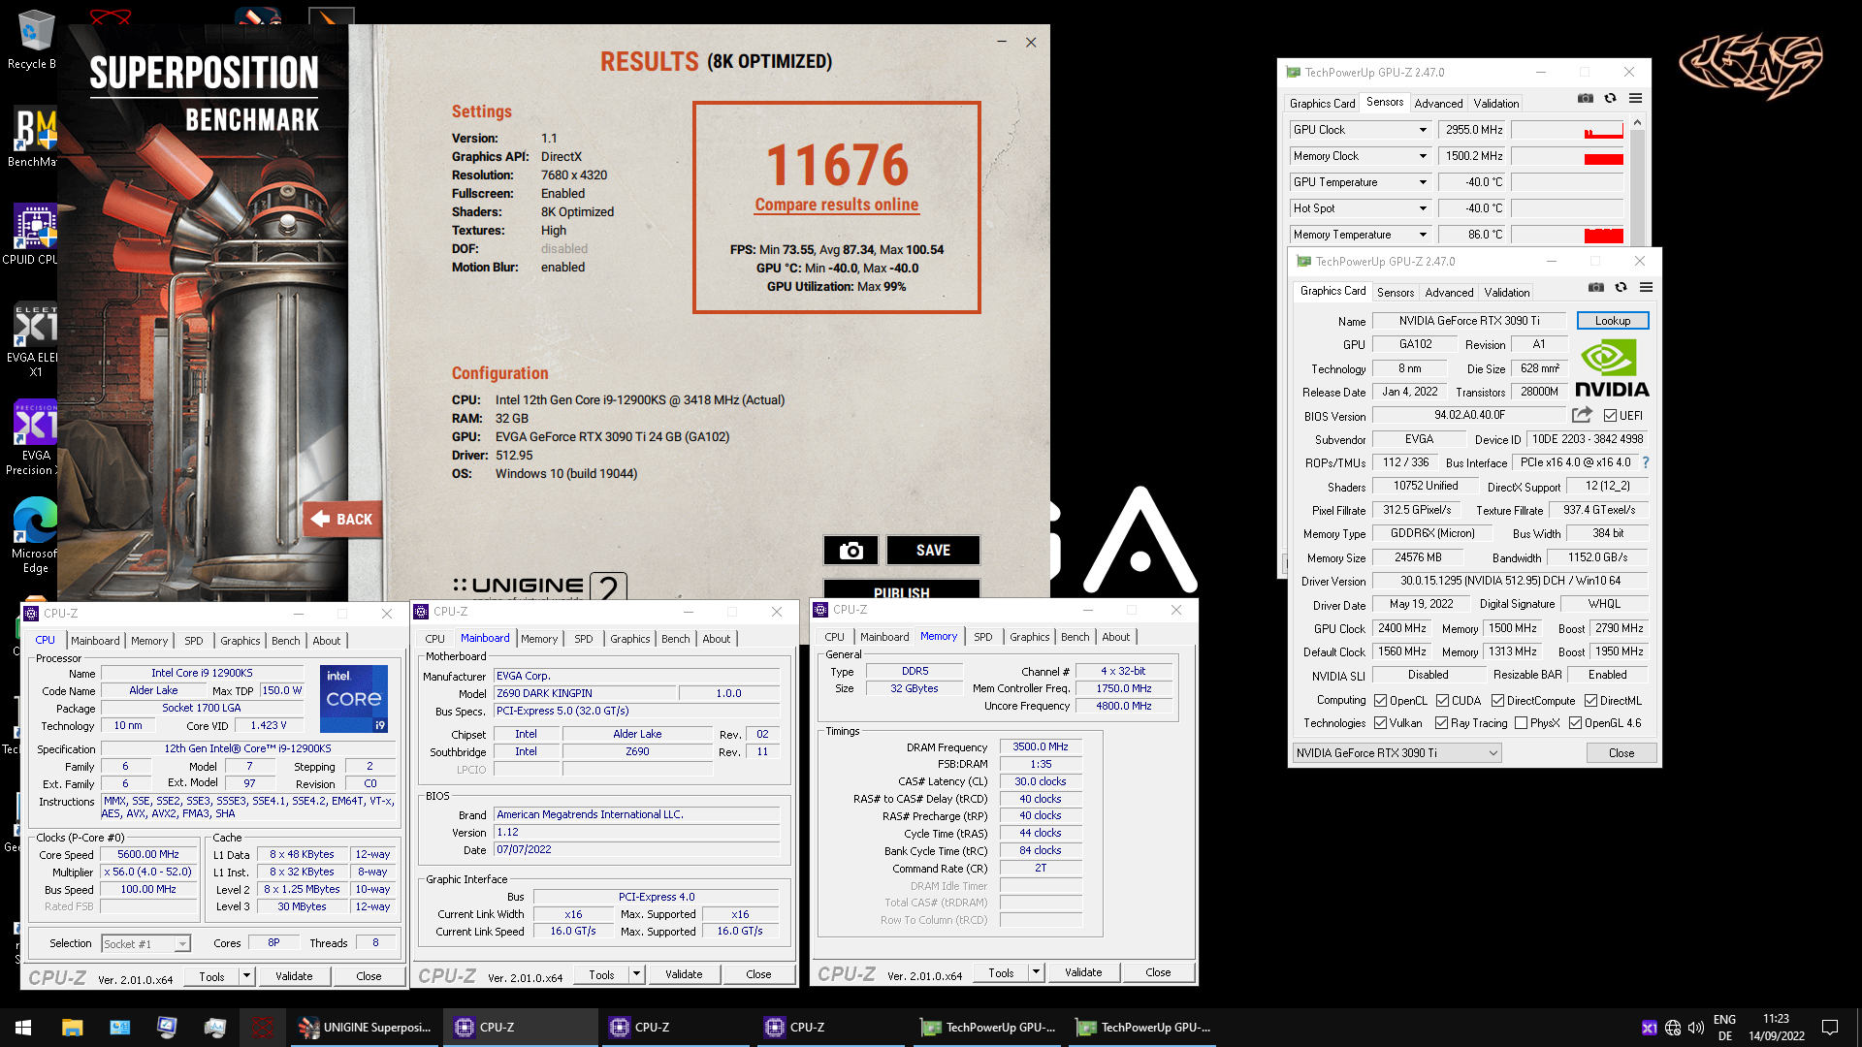
Task: Toggle the OpenCL checkbox
Action: click(1380, 701)
